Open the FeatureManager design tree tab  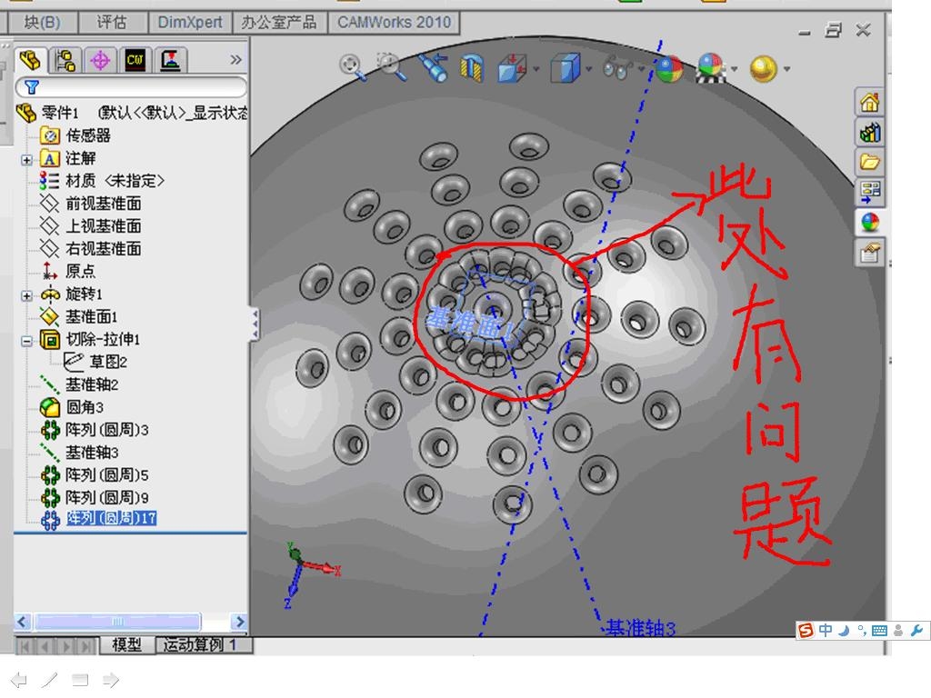tap(30, 60)
